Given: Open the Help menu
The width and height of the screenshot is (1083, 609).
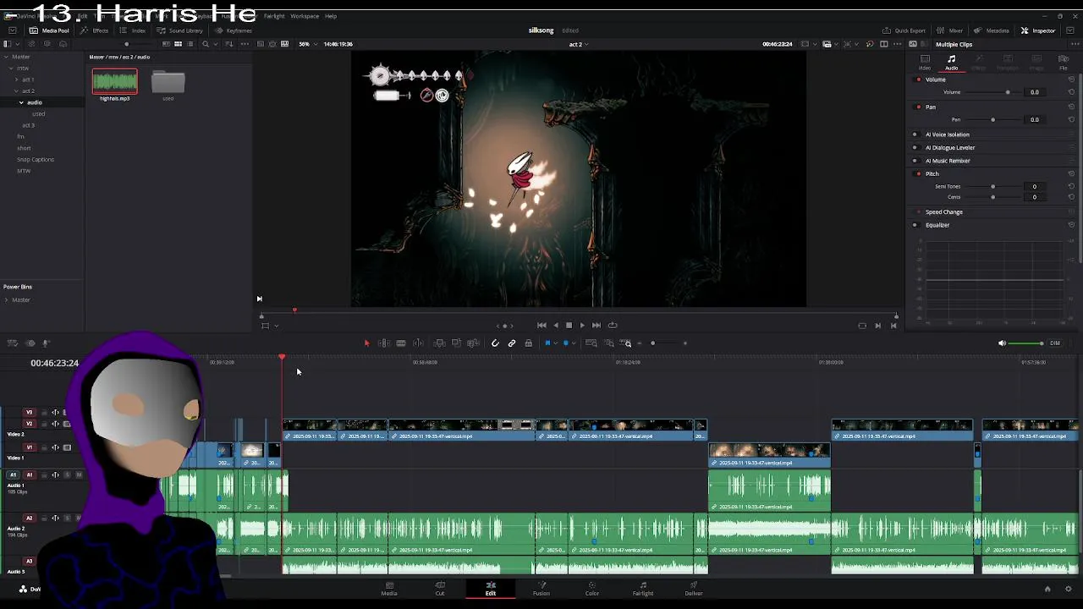Looking at the screenshot, I should pyautogui.click(x=331, y=16).
